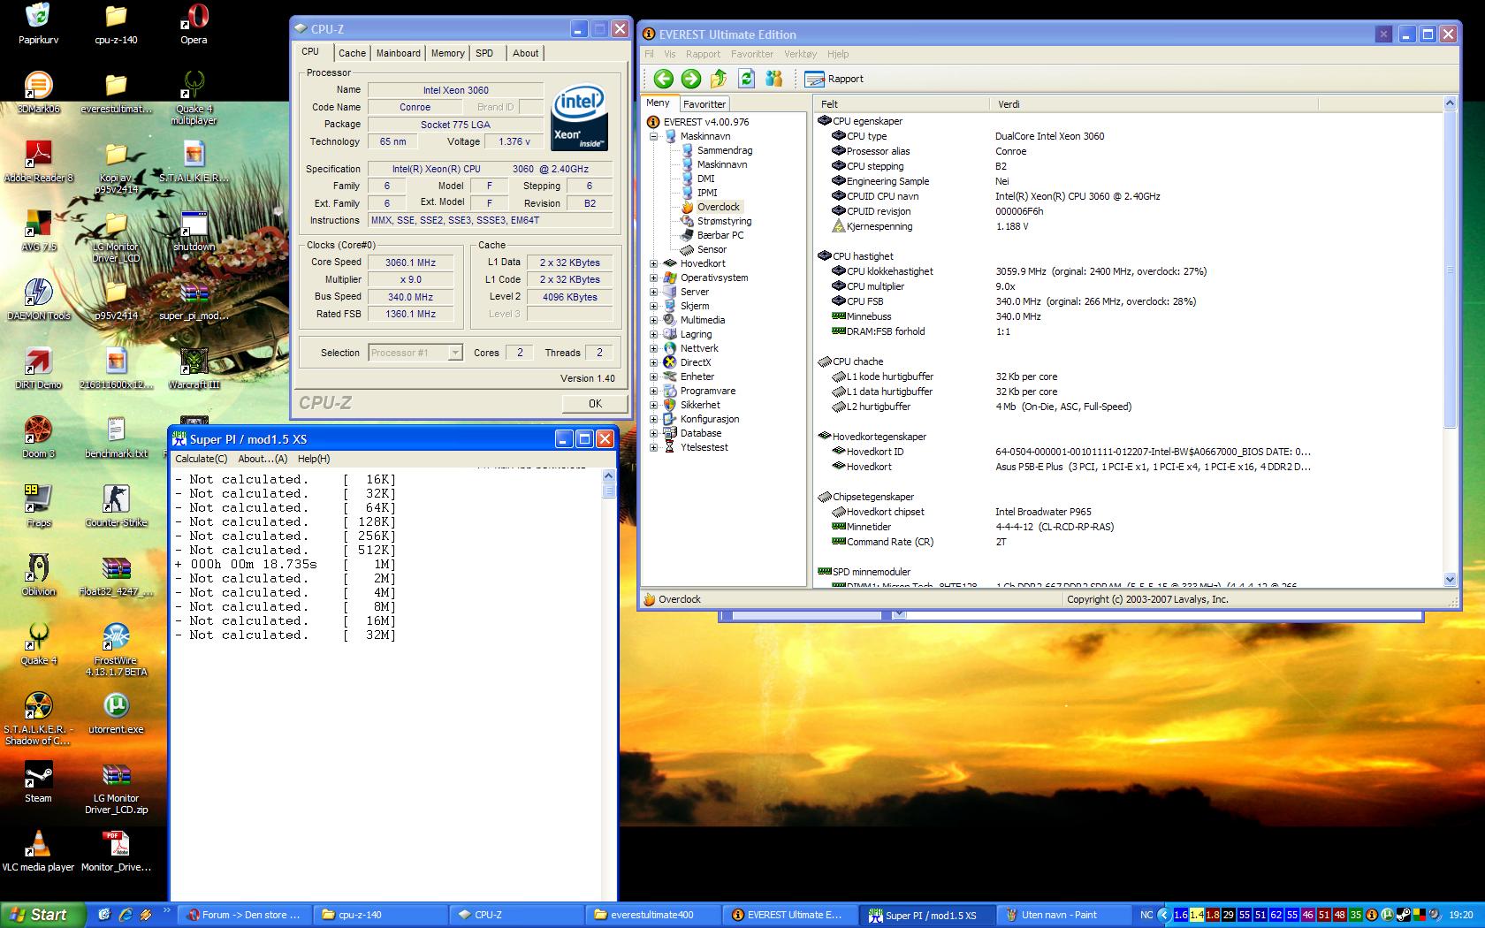This screenshot has height=928, width=1485.
Task: Expand the DirectX tree node
Action: pos(654,362)
